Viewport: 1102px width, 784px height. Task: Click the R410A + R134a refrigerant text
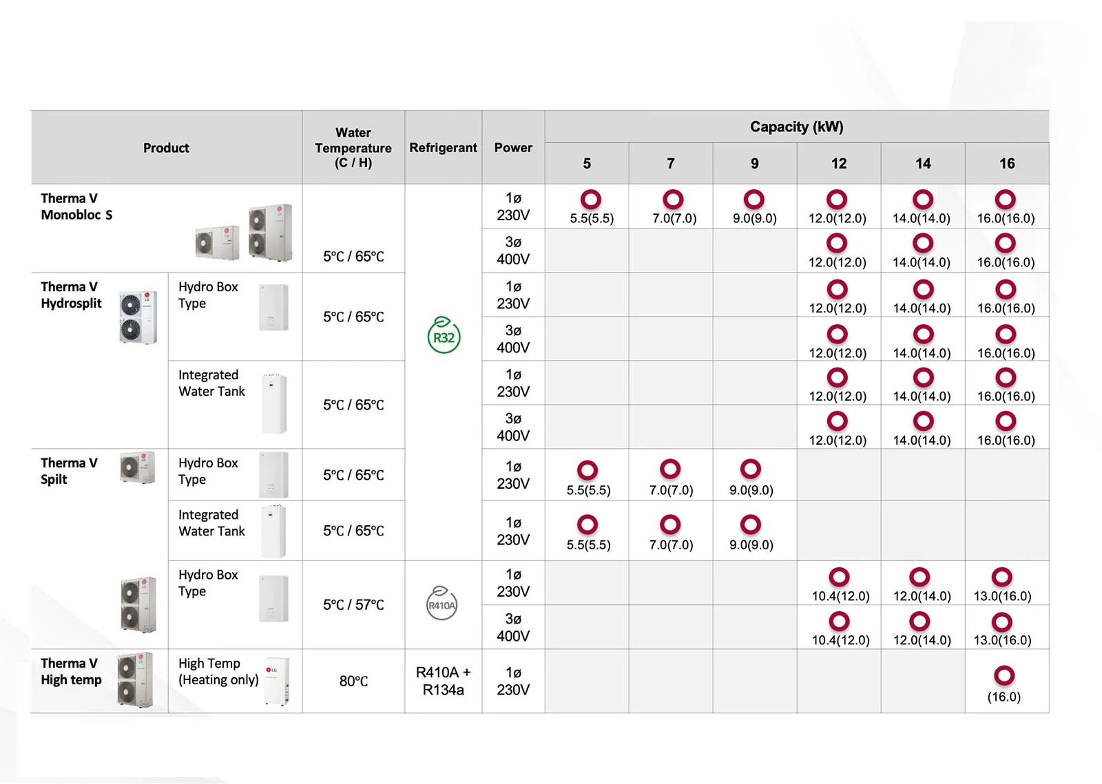pos(443,681)
